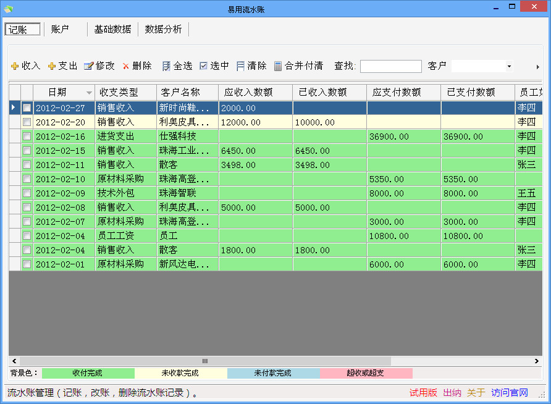Click the 已支付数额 column header
Image resolution: width=551 pixels, height=404 pixels.
point(478,93)
